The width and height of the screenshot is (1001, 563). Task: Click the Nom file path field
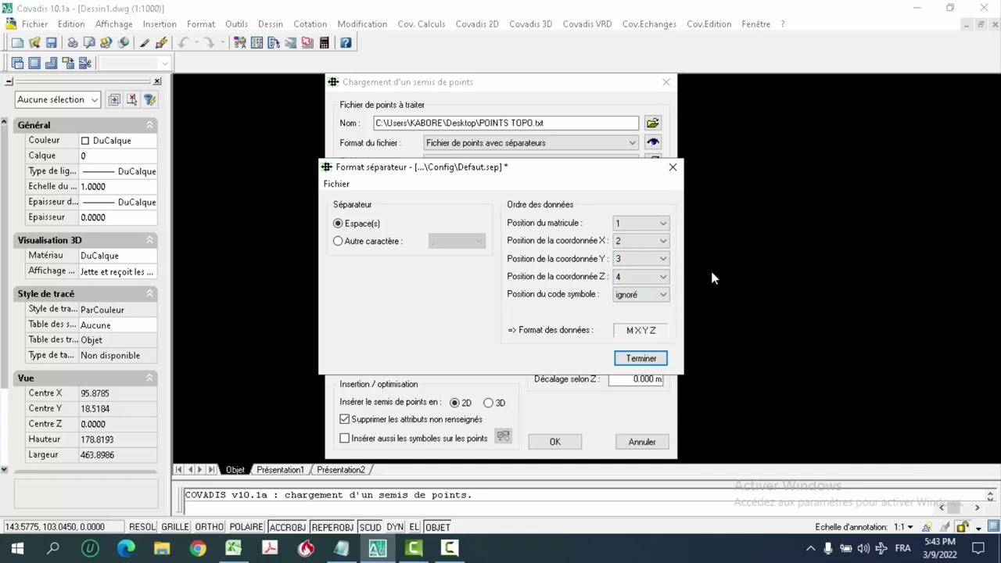[506, 123]
